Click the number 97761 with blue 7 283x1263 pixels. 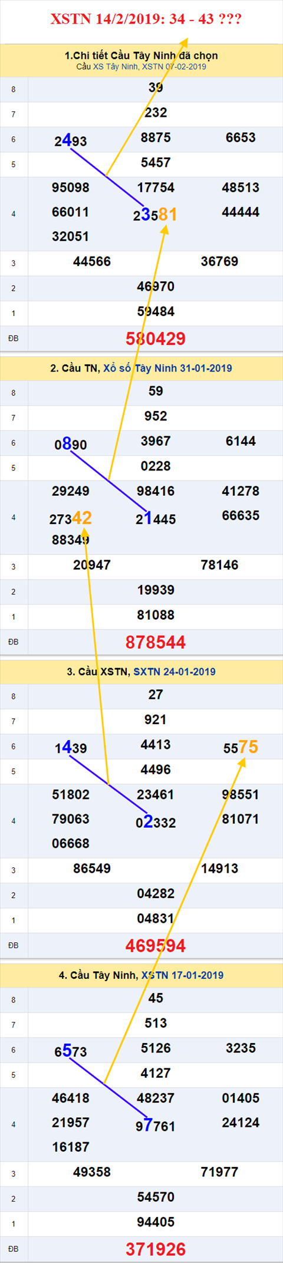click(156, 1126)
